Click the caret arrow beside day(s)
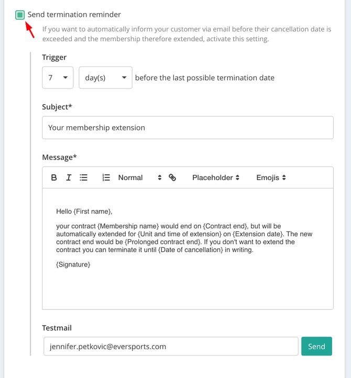Viewport: 351px width, 378px height. pos(124,77)
